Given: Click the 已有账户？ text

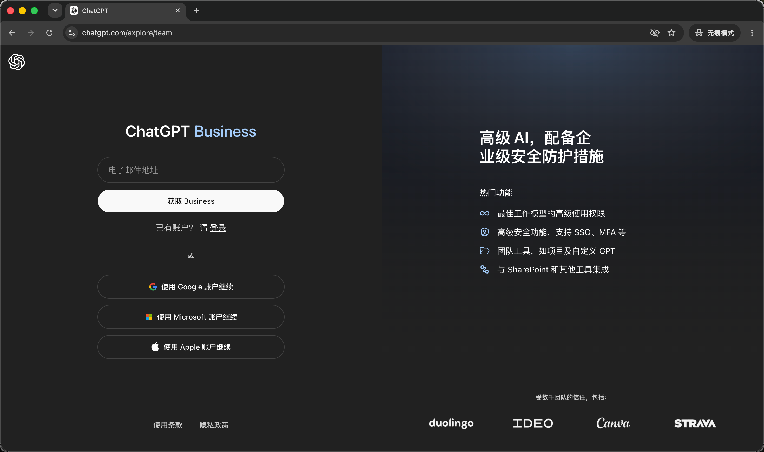Looking at the screenshot, I should click(x=175, y=228).
